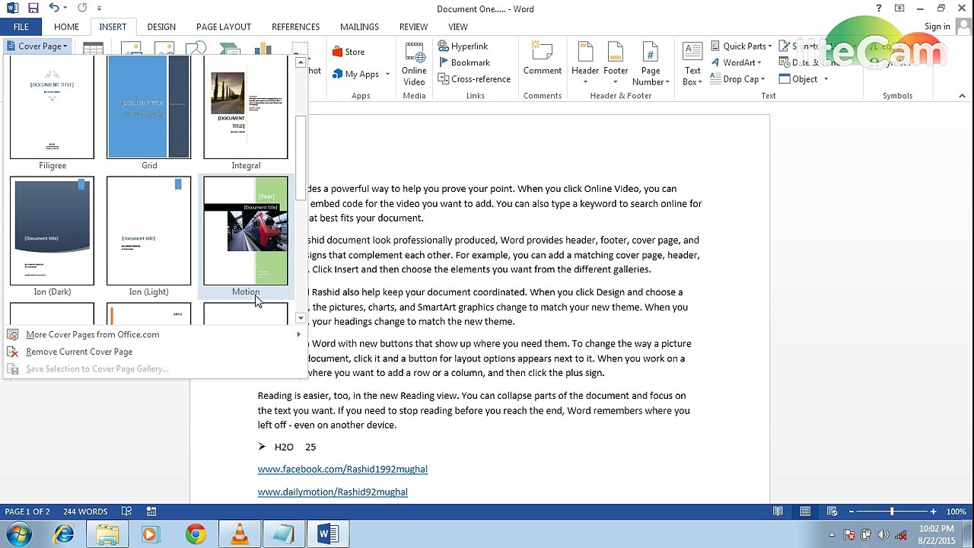Click the spelling proofing icon in status bar
Viewport: 974px width, 548px height.
pos(127,511)
